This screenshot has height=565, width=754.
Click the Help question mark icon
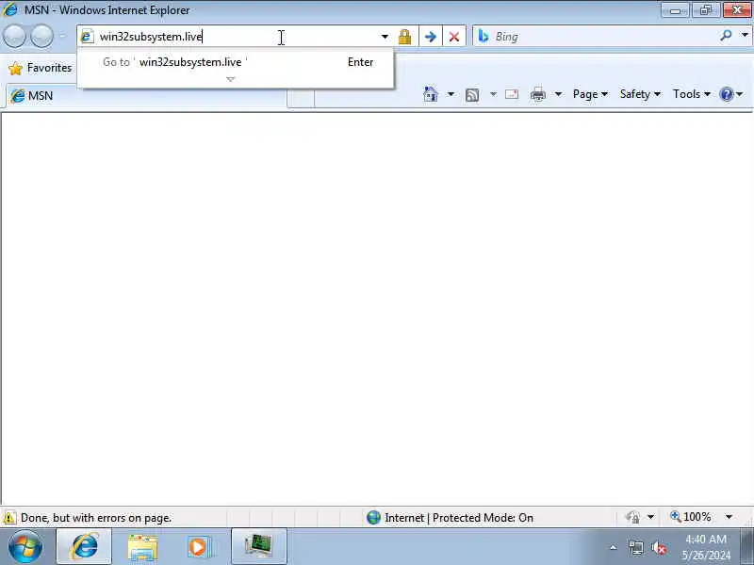pyautogui.click(x=726, y=94)
